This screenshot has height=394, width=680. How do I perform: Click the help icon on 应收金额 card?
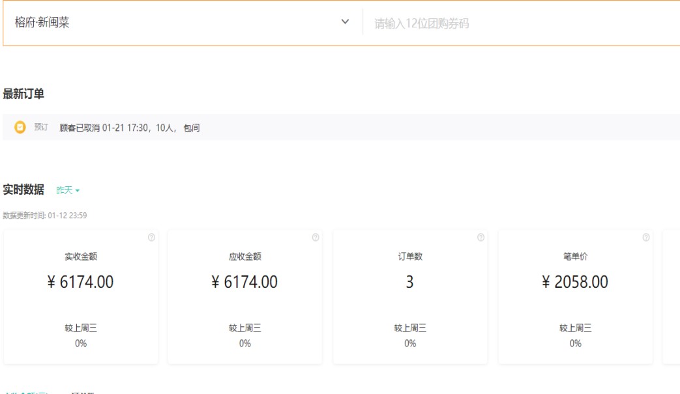point(316,238)
